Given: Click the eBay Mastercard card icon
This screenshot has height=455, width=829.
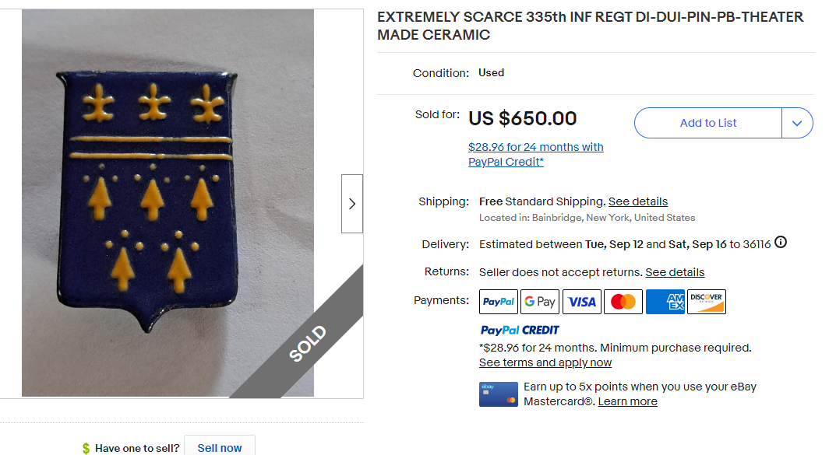Looking at the screenshot, I should [x=499, y=394].
